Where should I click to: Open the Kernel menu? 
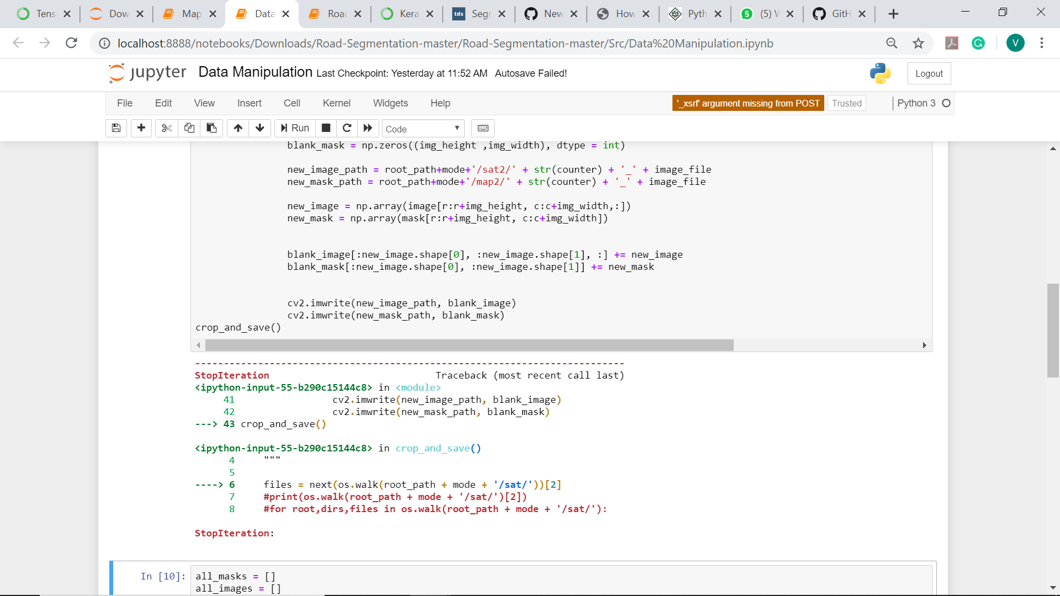coord(337,103)
